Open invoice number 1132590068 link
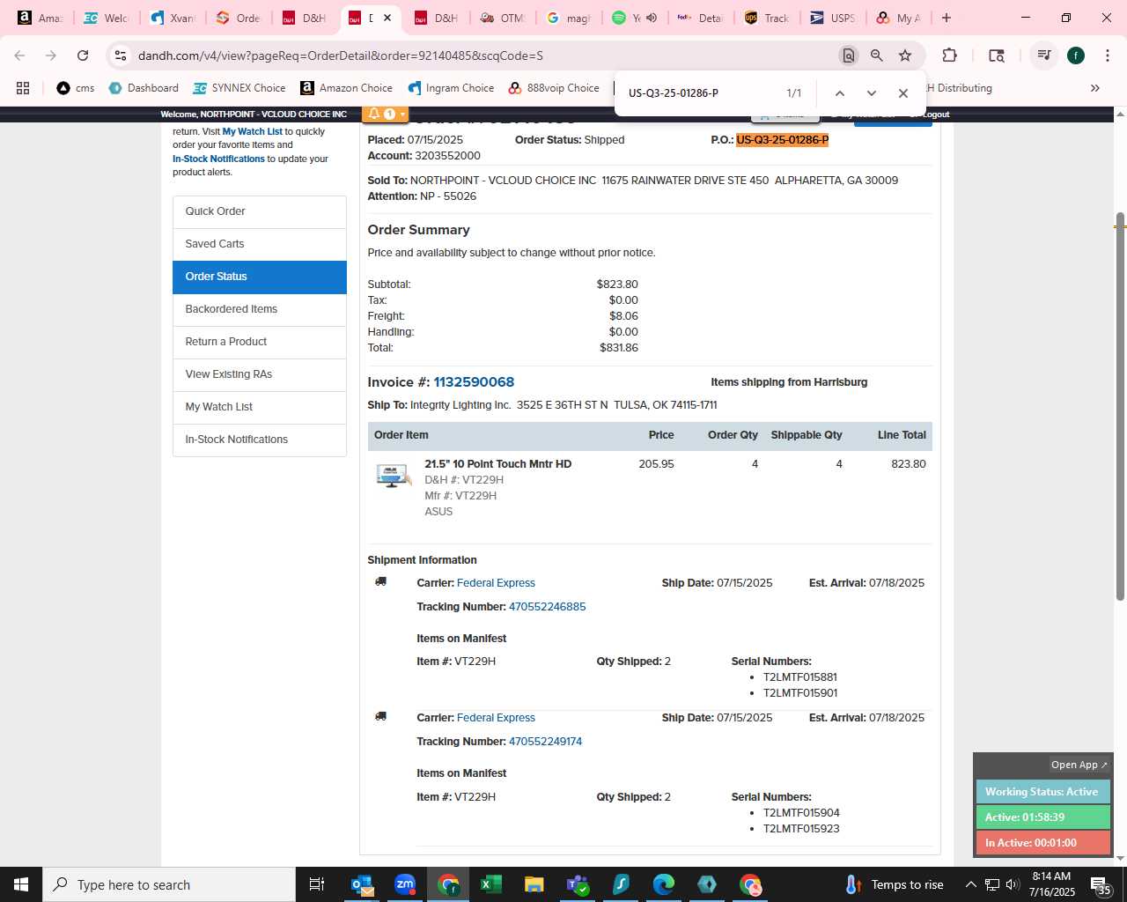 pos(474,382)
